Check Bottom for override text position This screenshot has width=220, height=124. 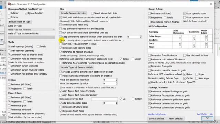[133, 99]
